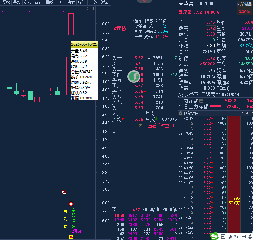Screen dimensions: 253x240
Task: Click the 查看千档盘口 link
Action: coord(161,126)
